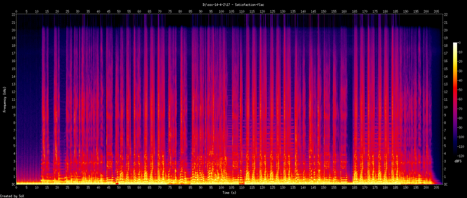Click the "-10" dBFS scale value
This screenshot has height=198, width=467.
[x=460, y=52]
